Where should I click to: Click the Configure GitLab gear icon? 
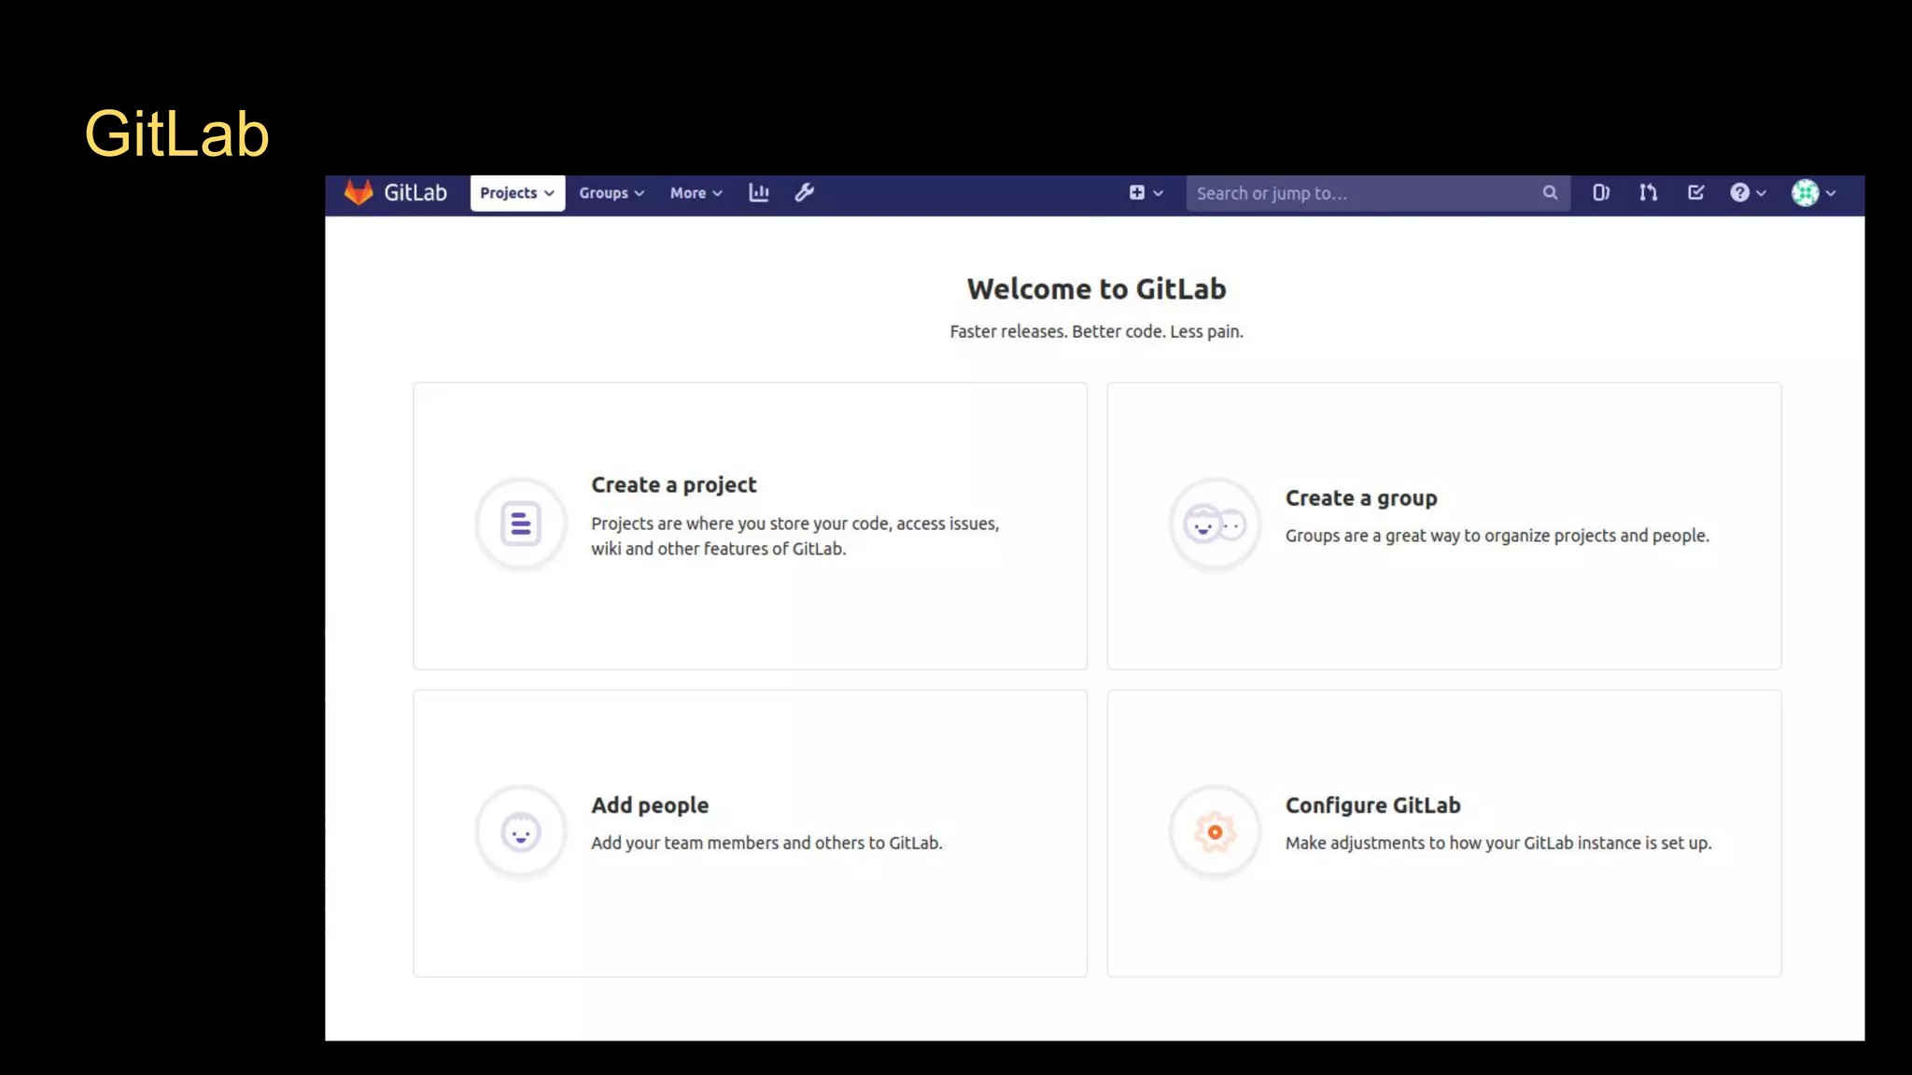[x=1215, y=831]
